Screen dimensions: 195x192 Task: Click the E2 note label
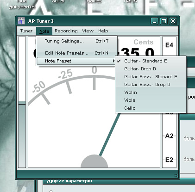coord(169,160)
